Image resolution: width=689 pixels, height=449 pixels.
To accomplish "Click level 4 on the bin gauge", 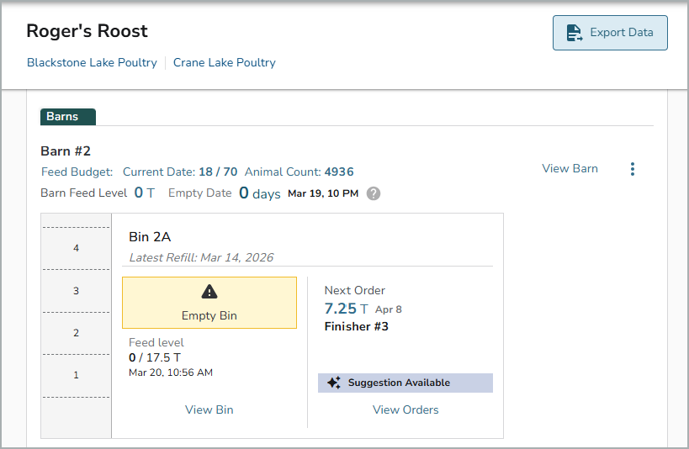I will (x=77, y=248).
